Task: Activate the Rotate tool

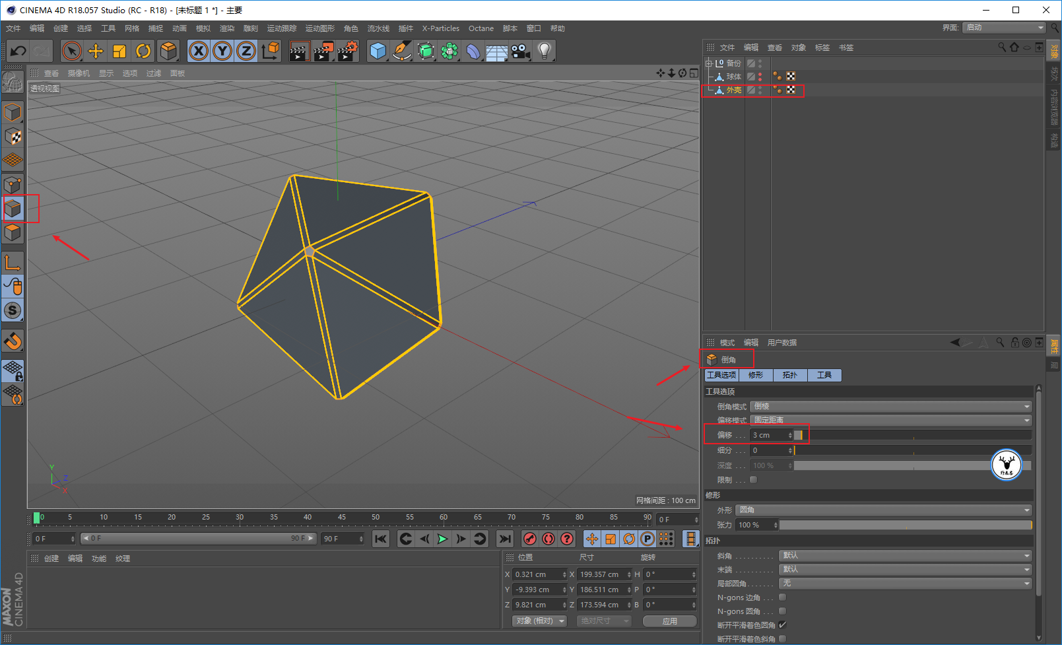Action: pos(143,51)
